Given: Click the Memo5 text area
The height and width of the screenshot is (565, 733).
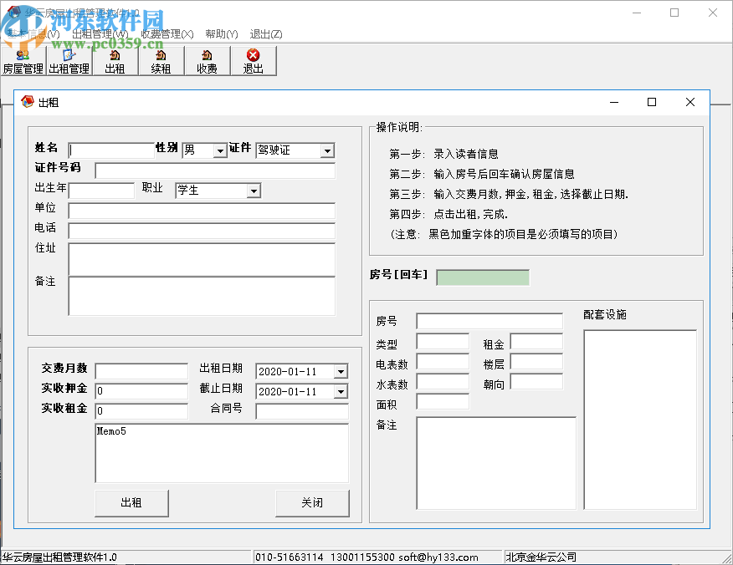Looking at the screenshot, I should point(222,453).
